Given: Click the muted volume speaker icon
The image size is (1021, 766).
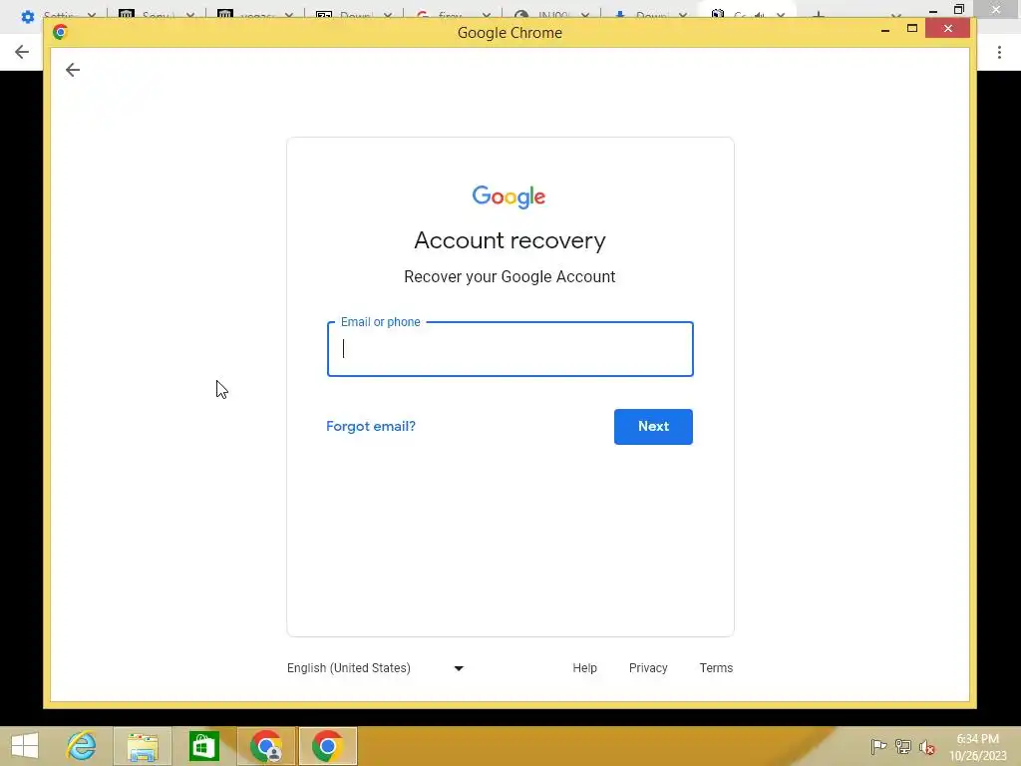Looking at the screenshot, I should point(927,747).
